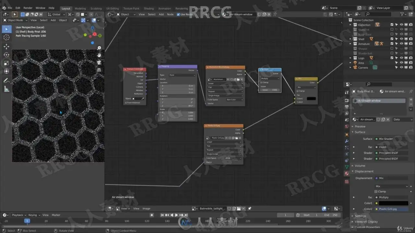Click the viewport pan hand icon

(99, 55)
